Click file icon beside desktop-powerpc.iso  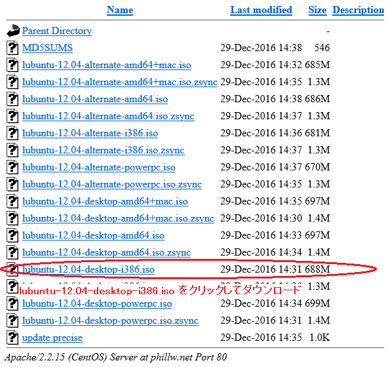12,303
